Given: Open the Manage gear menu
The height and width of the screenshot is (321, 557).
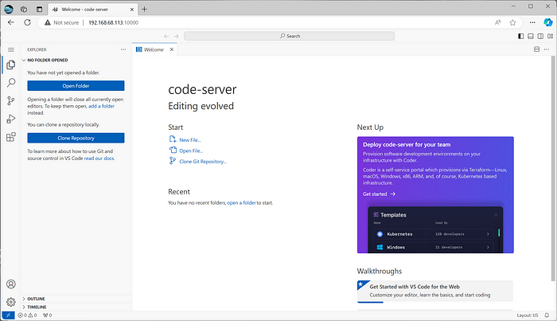Looking at the screenshot, I should [x=11, y=302].
